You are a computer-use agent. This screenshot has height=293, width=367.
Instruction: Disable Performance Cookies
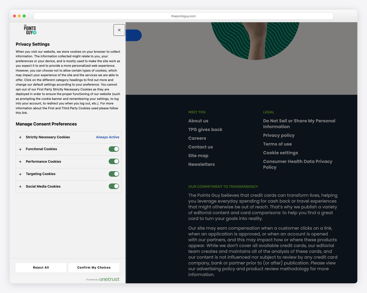pos(113,161)
